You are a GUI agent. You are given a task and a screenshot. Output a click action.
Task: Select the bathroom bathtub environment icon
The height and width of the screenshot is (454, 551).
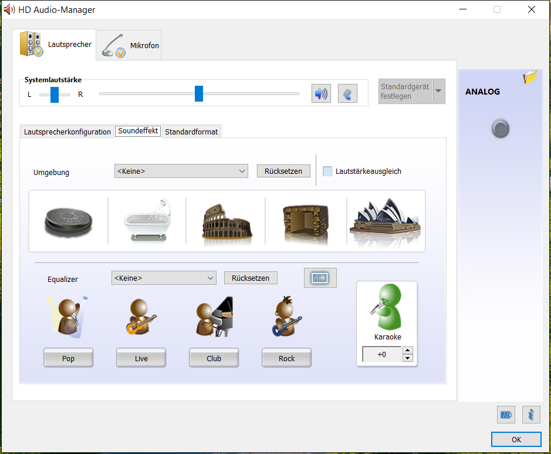(x=148, y=221)
